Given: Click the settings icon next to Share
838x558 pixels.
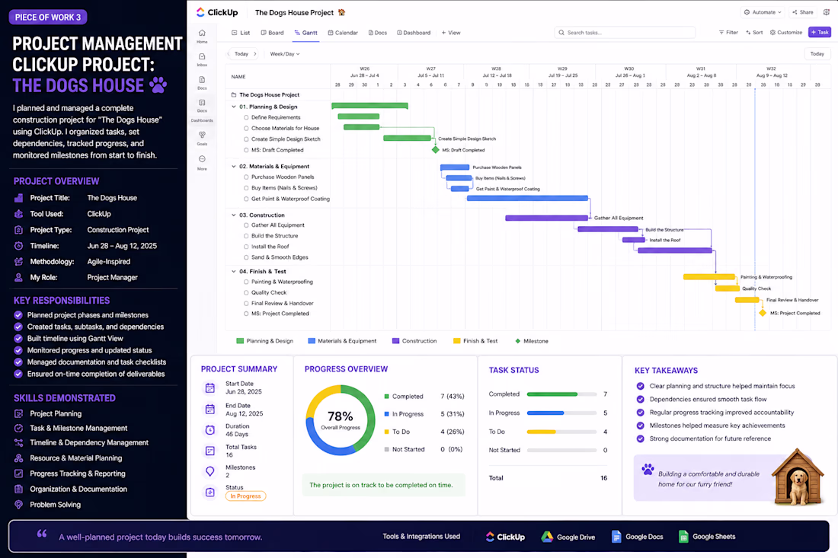Looking at the screenshot, I should tap(827, 11).
